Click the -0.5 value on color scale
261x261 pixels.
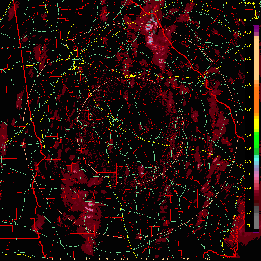pyautogui.click(x=247, y=200)
